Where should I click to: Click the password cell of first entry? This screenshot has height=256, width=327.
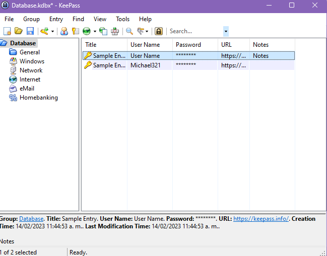tap(195, 55)
